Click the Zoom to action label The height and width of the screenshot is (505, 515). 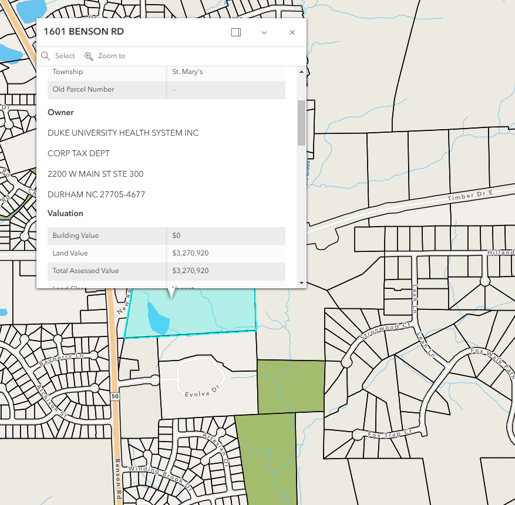[112, 56]
